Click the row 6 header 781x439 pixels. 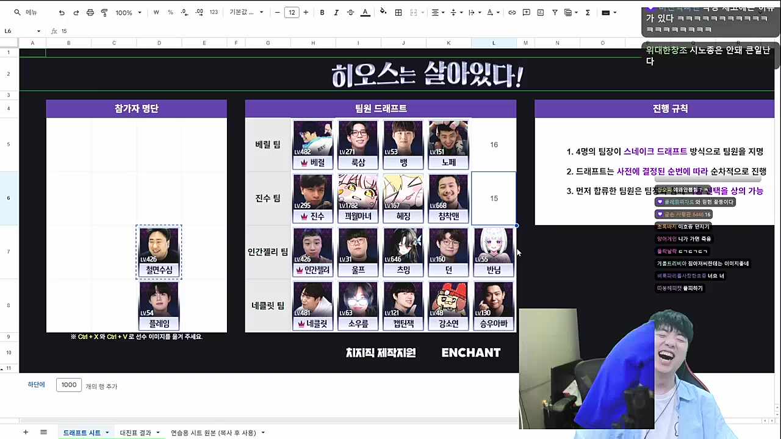pos(9,198)
